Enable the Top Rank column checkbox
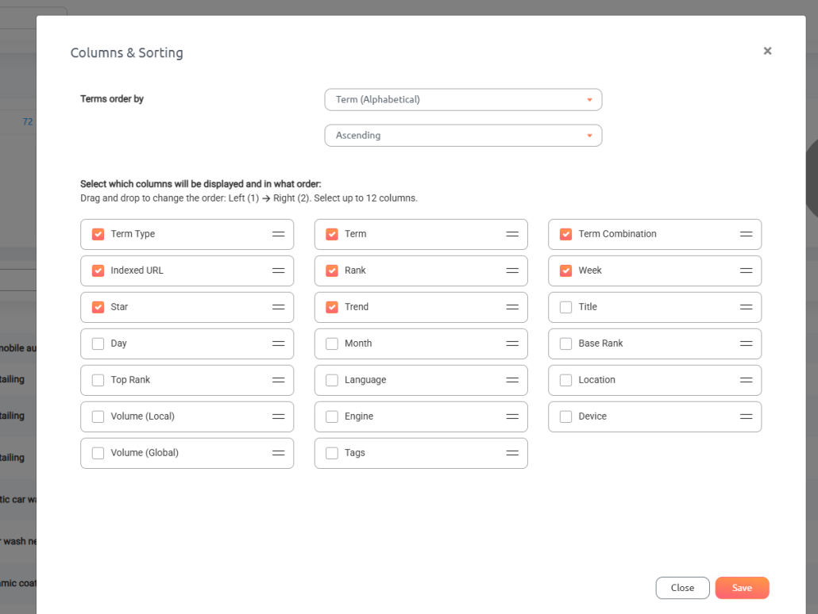 coord(98,380)
